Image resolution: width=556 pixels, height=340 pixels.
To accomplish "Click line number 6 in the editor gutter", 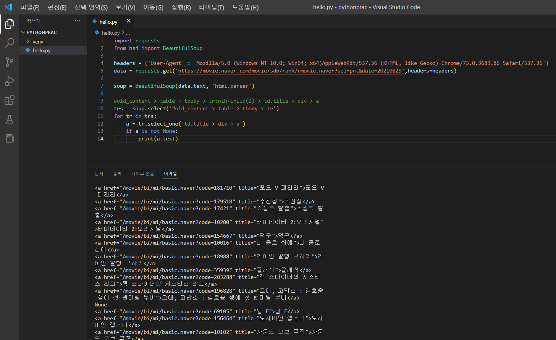I will [102, 79].
